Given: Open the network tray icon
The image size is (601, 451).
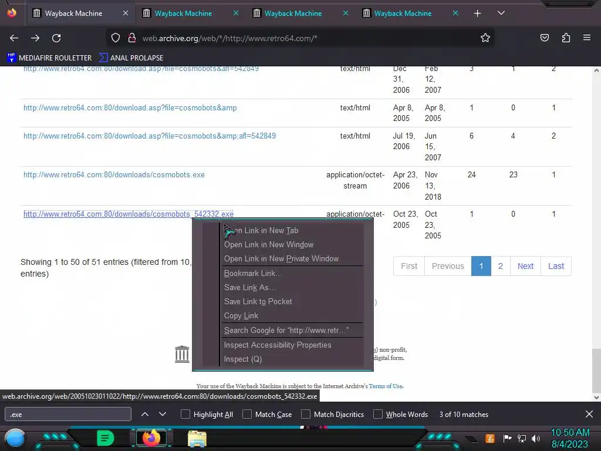Looking at the screenshot, I should pos(522,438).
